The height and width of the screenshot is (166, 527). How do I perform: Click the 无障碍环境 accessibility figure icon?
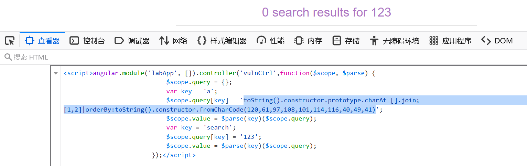click(x=374, y=41)
